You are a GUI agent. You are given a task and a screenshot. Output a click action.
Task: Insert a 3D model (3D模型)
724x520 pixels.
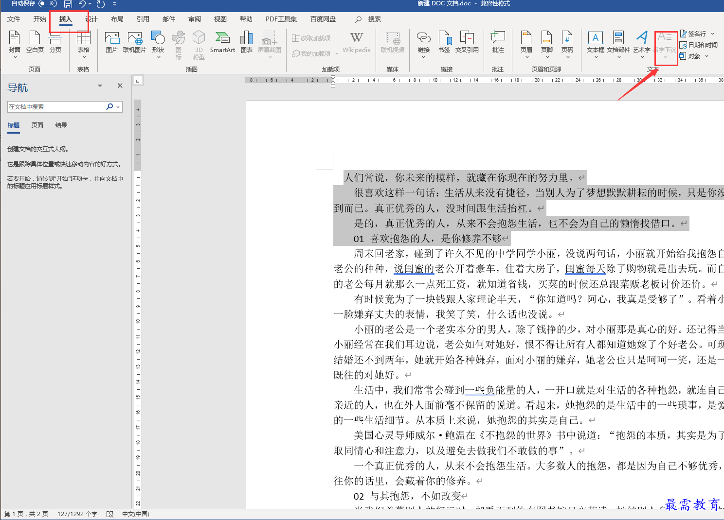click(x=199, y=45)
